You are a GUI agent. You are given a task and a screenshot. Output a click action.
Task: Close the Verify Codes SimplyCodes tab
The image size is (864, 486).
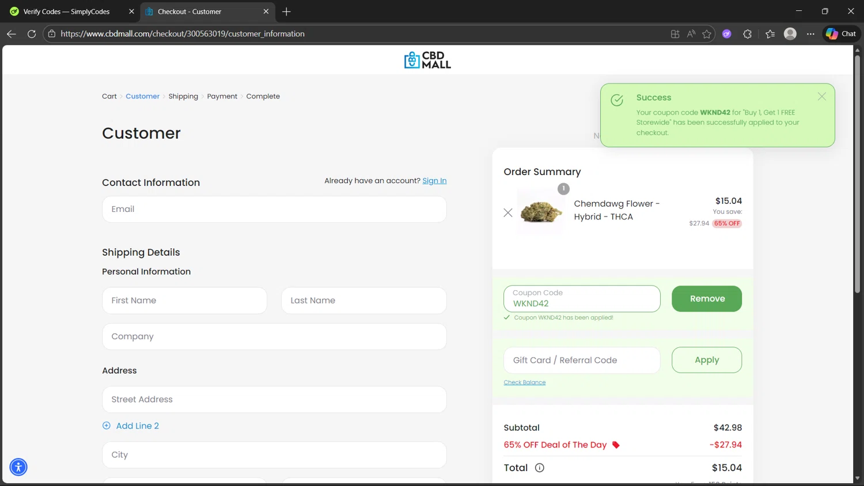pyautogui.click(x=131, y=12)
